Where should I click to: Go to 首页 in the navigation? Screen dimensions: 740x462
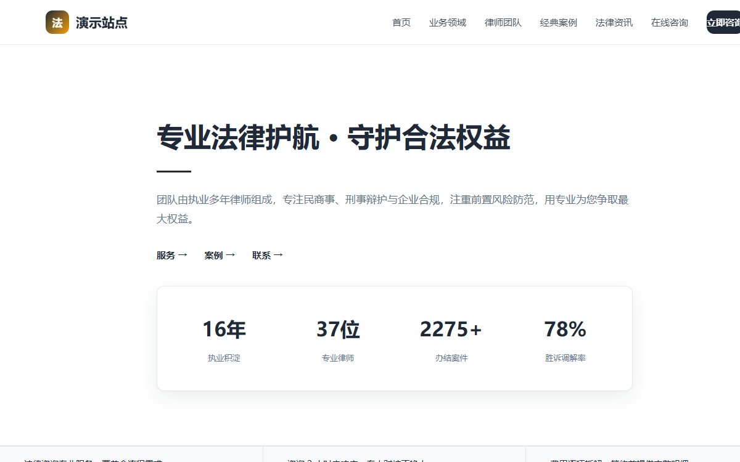click(401, 23)
